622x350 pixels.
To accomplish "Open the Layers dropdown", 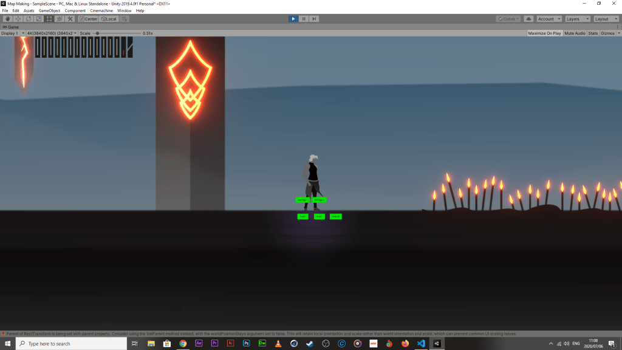I will click(x=577, y=19).
